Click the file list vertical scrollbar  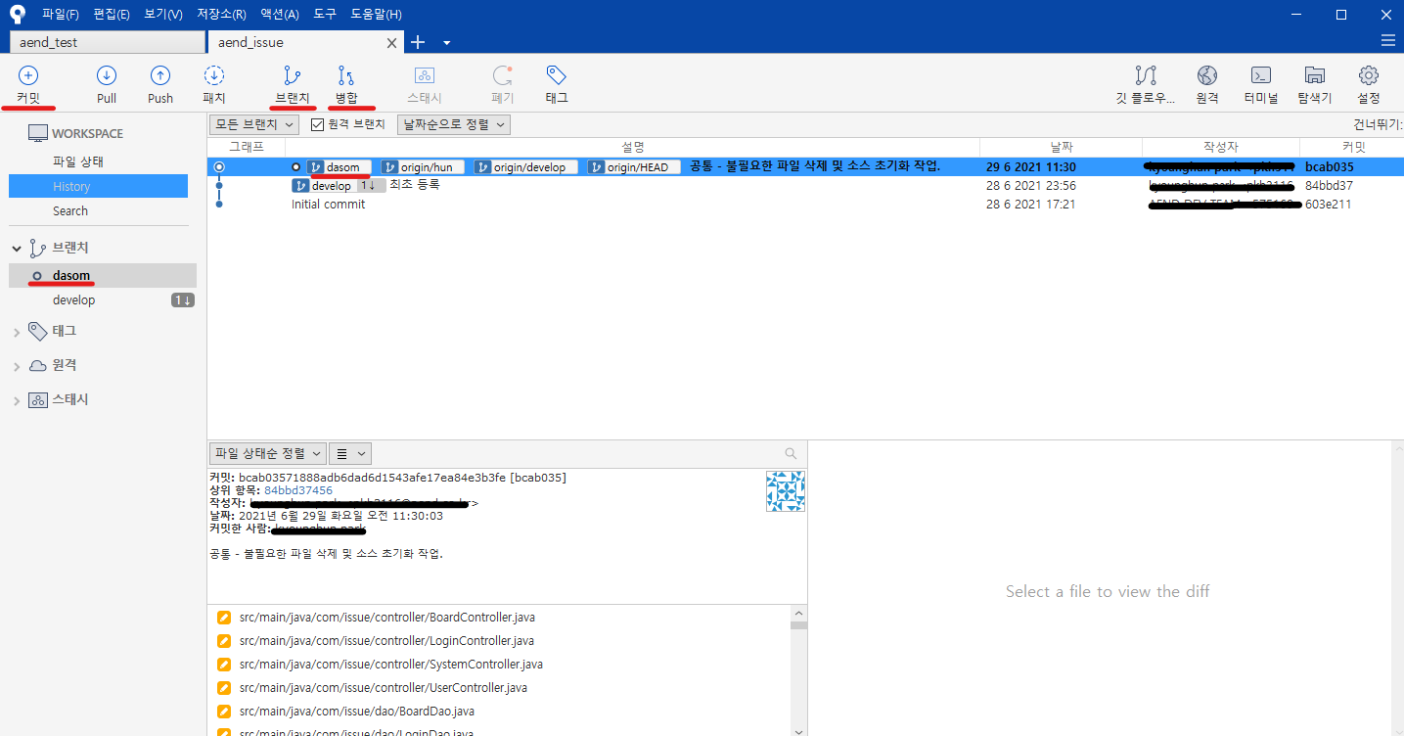pos(798,670)
